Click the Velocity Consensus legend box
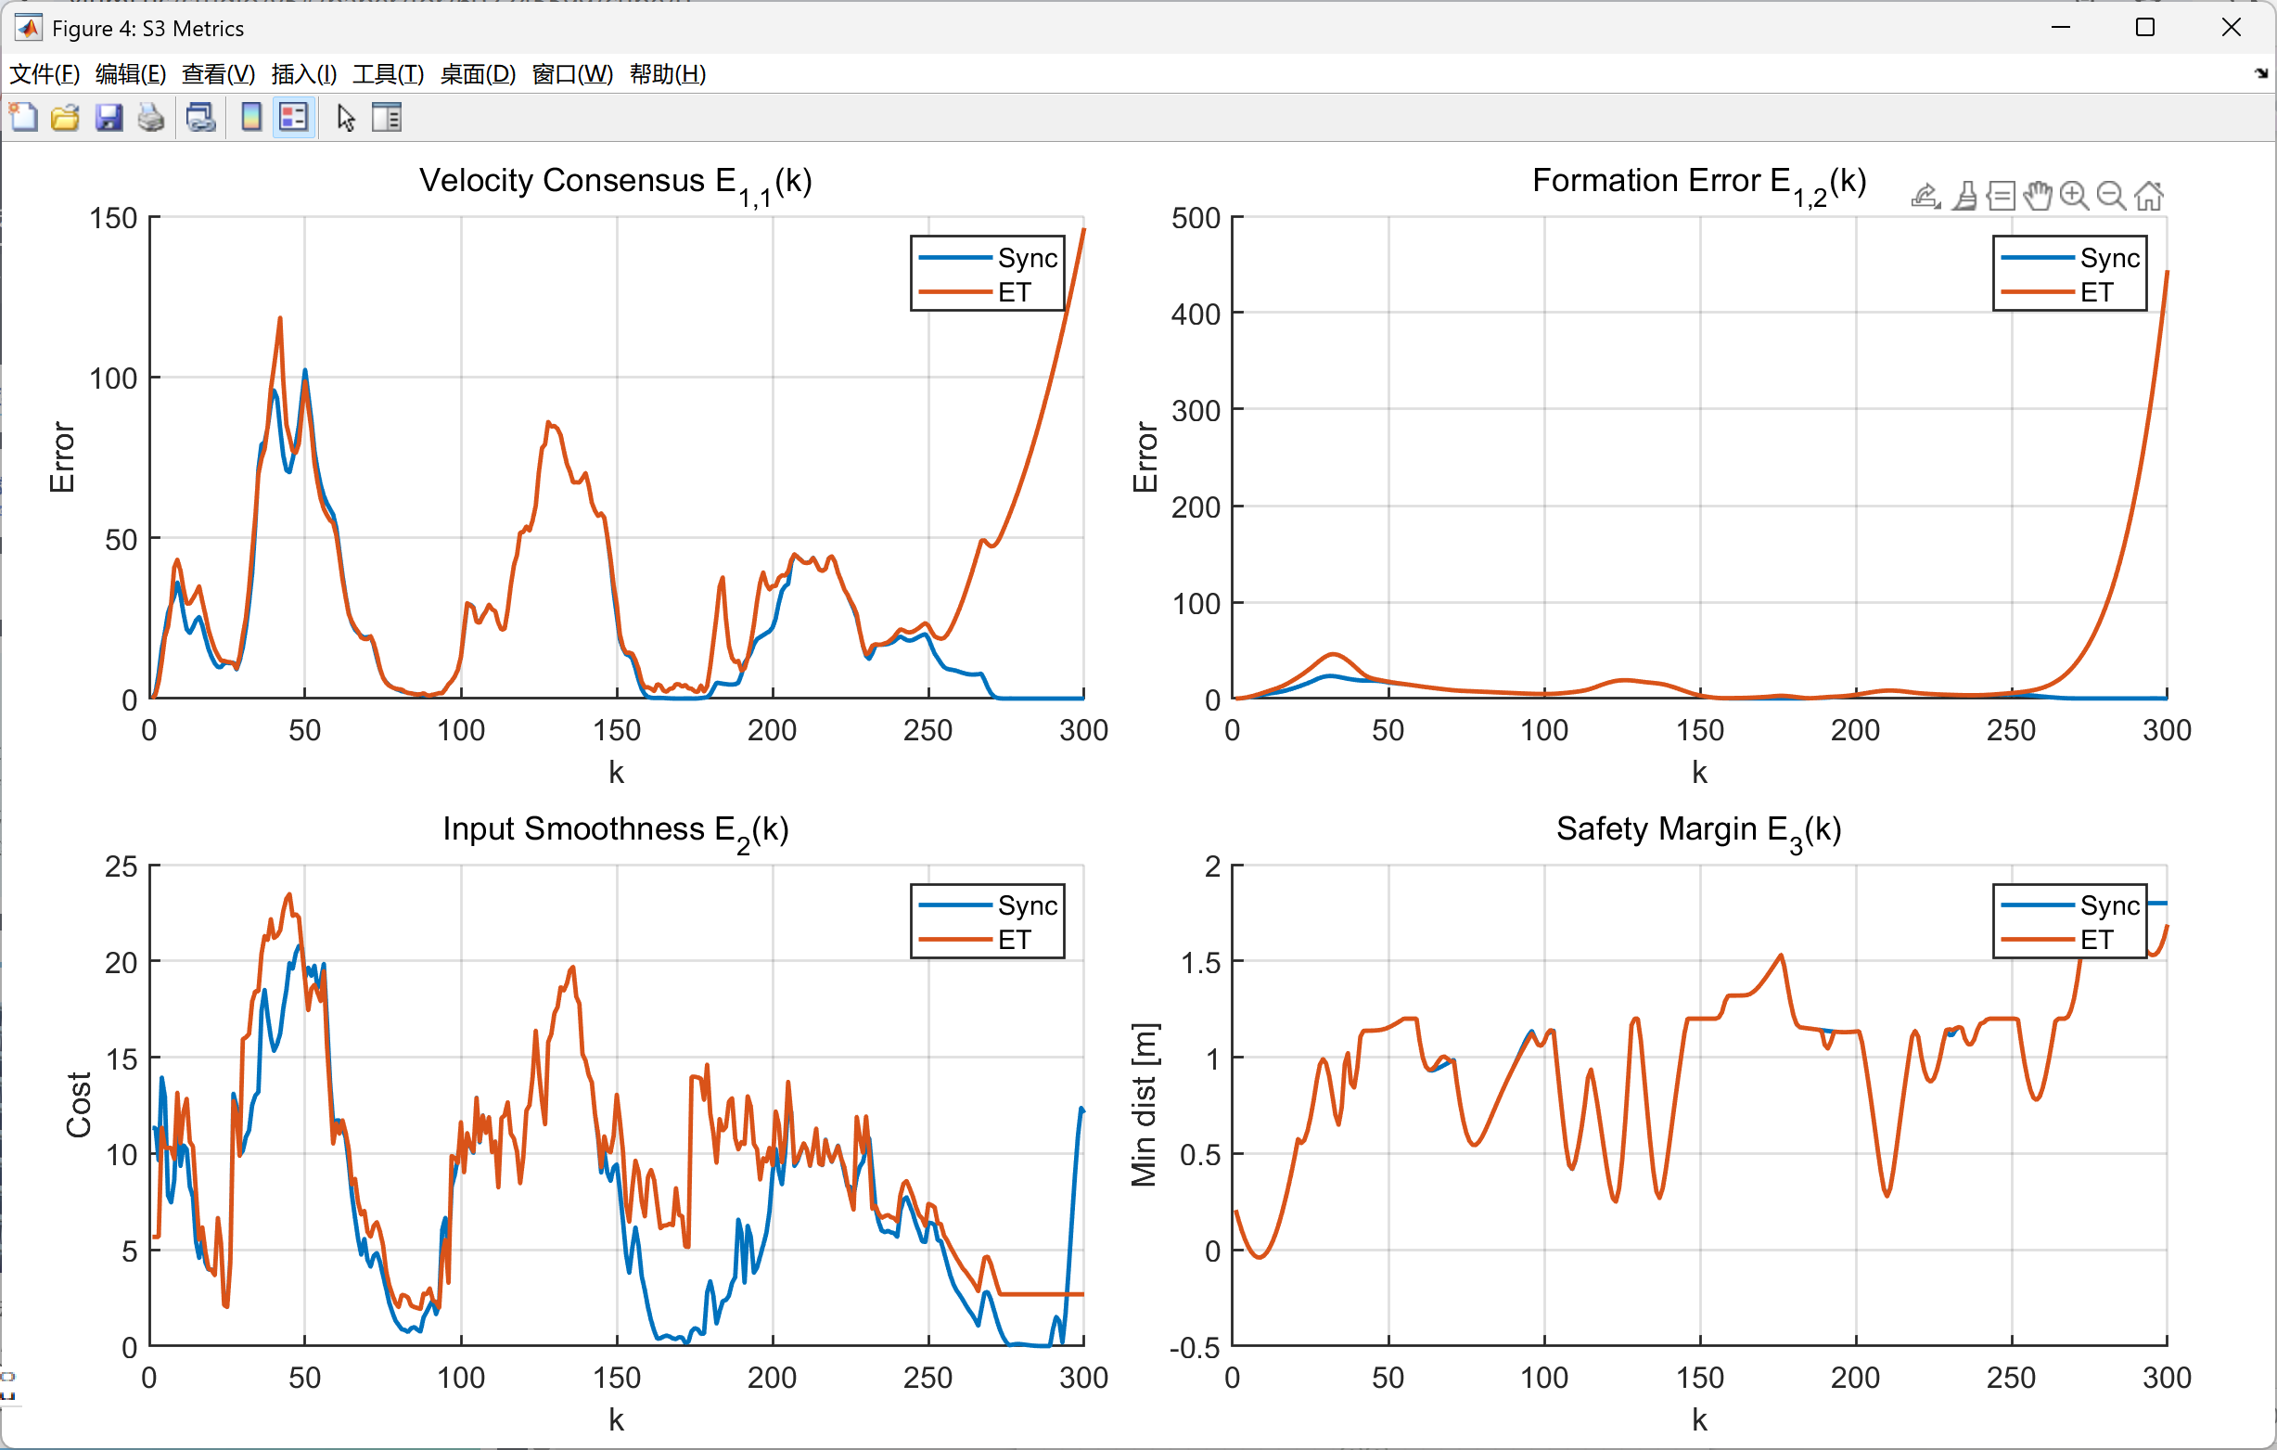The width and height of the screenshot is (2277, 1450). 987,274
